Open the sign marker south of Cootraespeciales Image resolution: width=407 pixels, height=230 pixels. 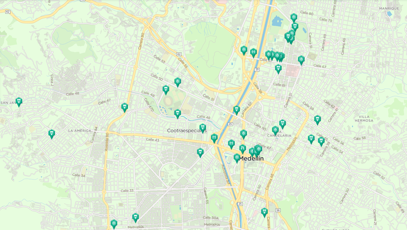200,153
